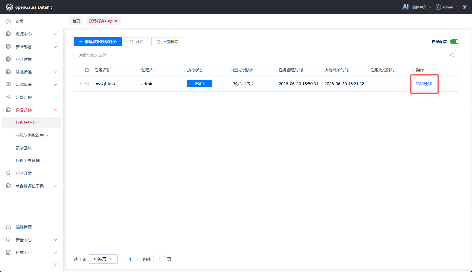
Task: Click the 插件管理 plugin icon
Action: (8, 227)
